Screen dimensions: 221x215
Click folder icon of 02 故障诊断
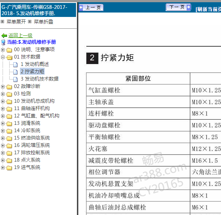(9, 87)
